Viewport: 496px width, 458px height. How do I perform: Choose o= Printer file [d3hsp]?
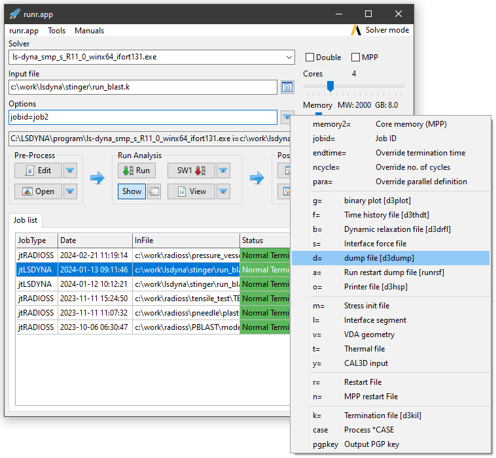(391, 287)
